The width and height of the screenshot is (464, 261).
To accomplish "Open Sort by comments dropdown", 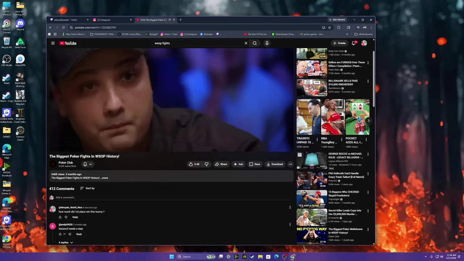I will click(x=87, y=188).
